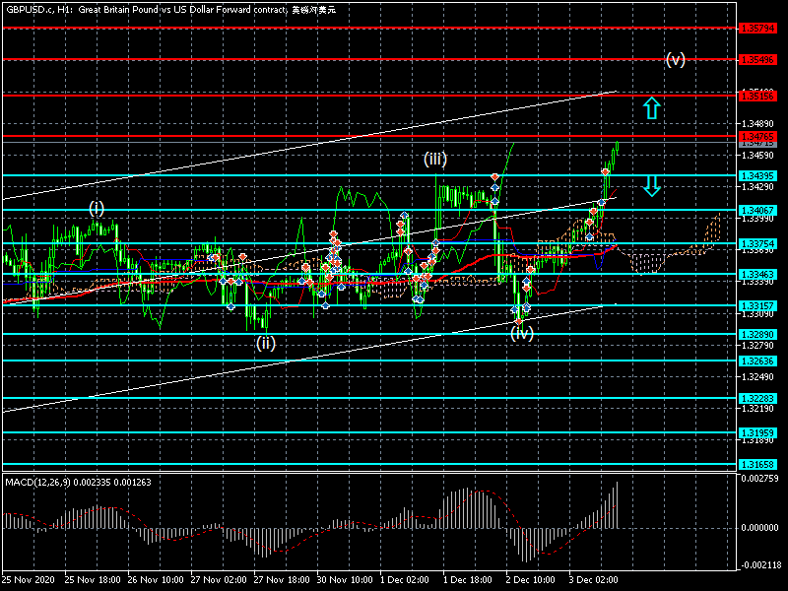This screenshot has height=591, width=788.
Task: Click the 27 Nov 18:00 time label
Action: [x=282, y=580]
